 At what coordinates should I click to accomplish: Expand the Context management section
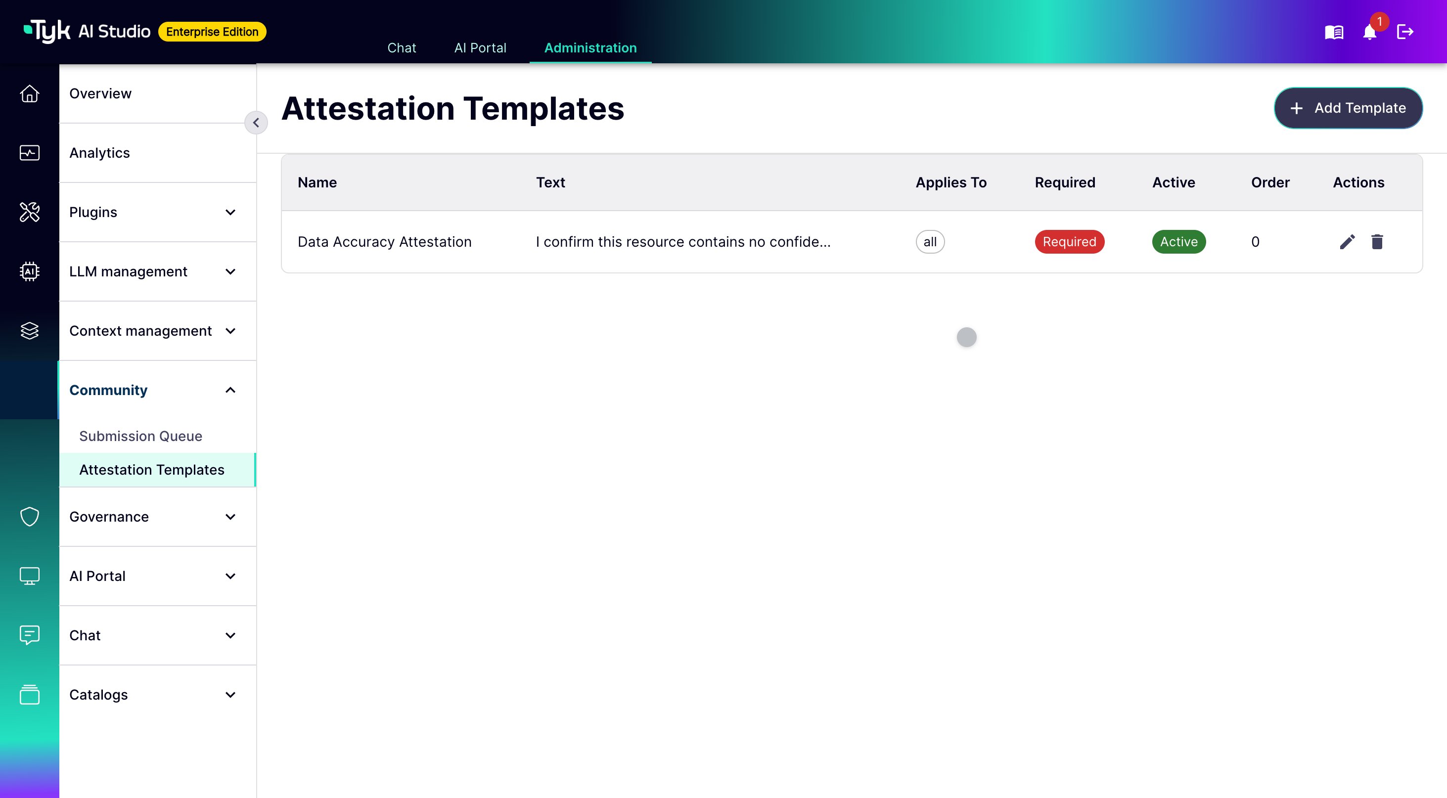click(x=157, y=331)
